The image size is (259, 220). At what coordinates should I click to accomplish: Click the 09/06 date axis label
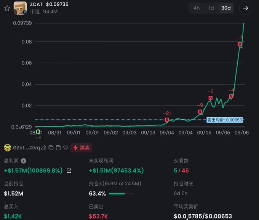241,133
